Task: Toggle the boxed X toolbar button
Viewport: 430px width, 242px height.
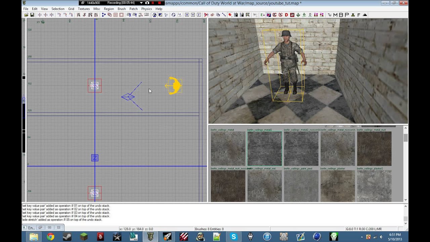Action: point(187,15)
